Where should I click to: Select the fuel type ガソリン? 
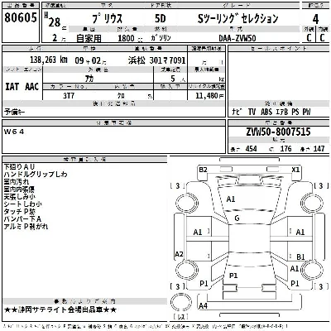pyautogui.click(x=161, y=38)
